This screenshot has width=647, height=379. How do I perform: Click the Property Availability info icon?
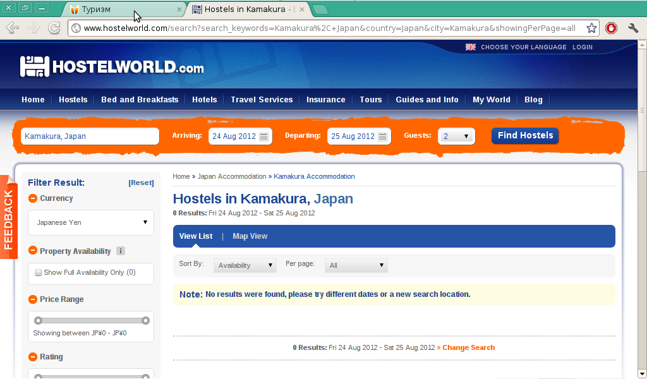[121, 251]
